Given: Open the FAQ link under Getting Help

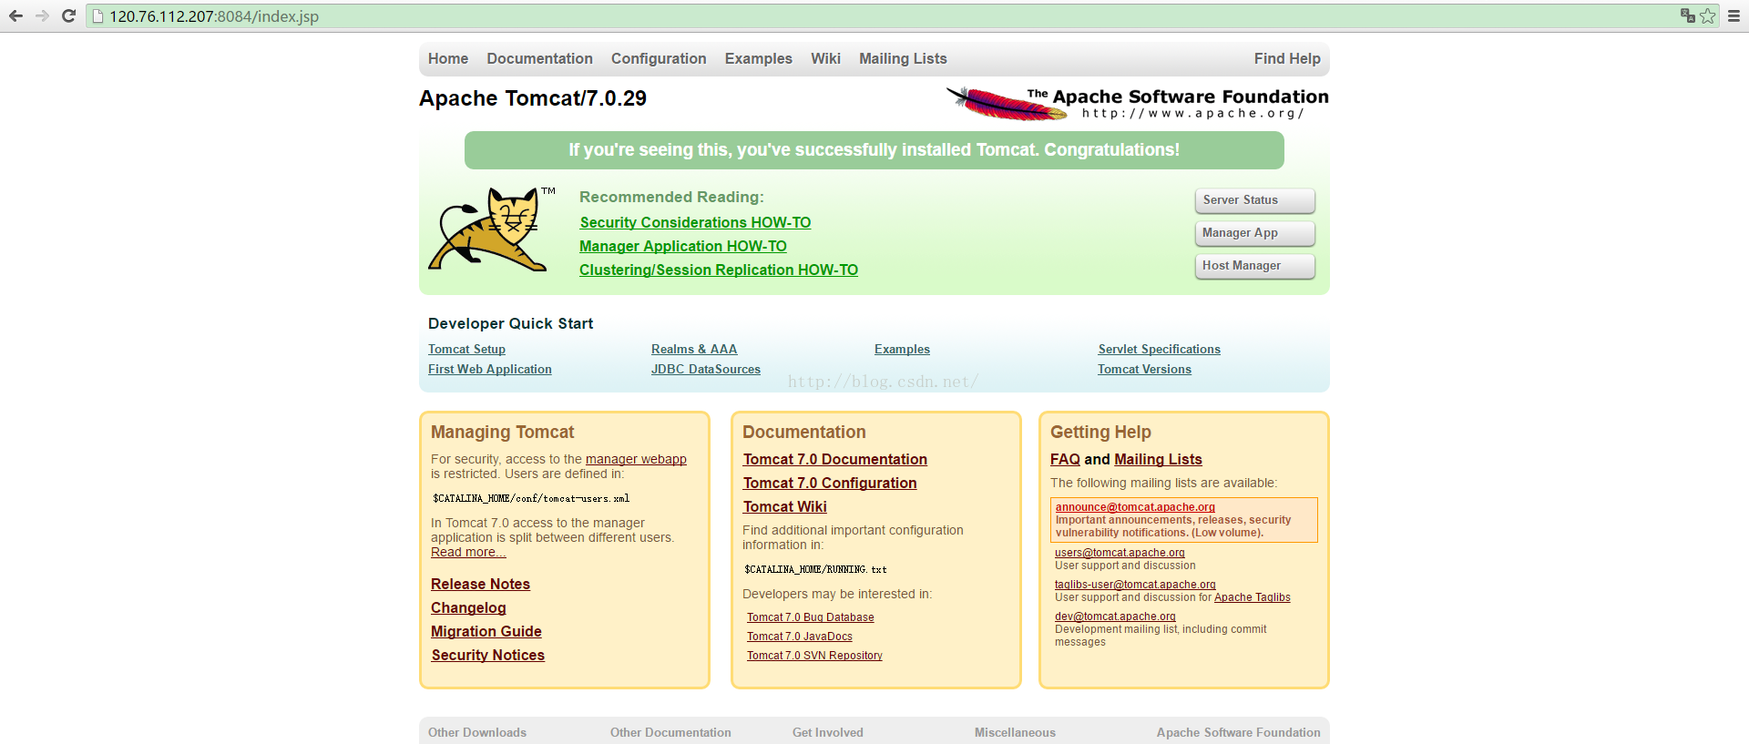Looking at the screenshot, I should pos(1065,459).
